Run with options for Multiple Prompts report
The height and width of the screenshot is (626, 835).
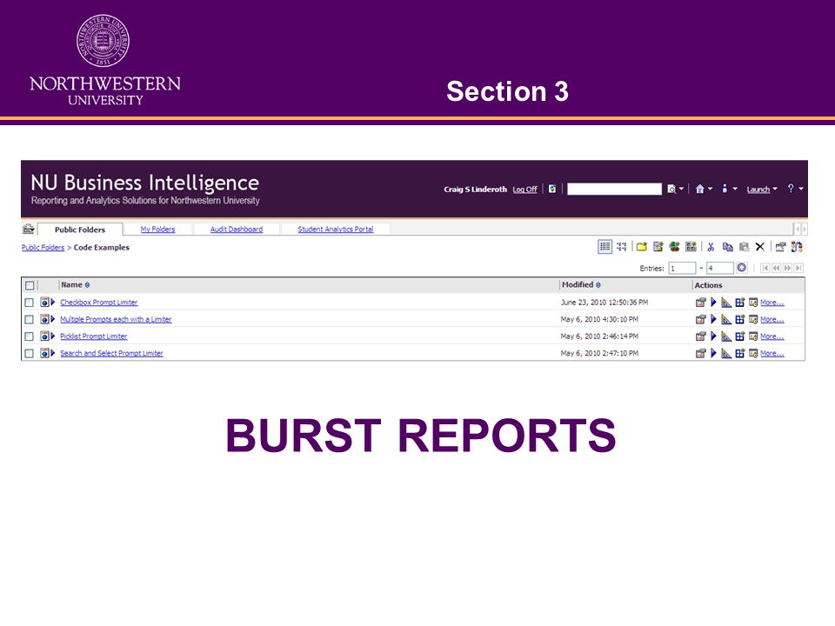pos(713,319)
